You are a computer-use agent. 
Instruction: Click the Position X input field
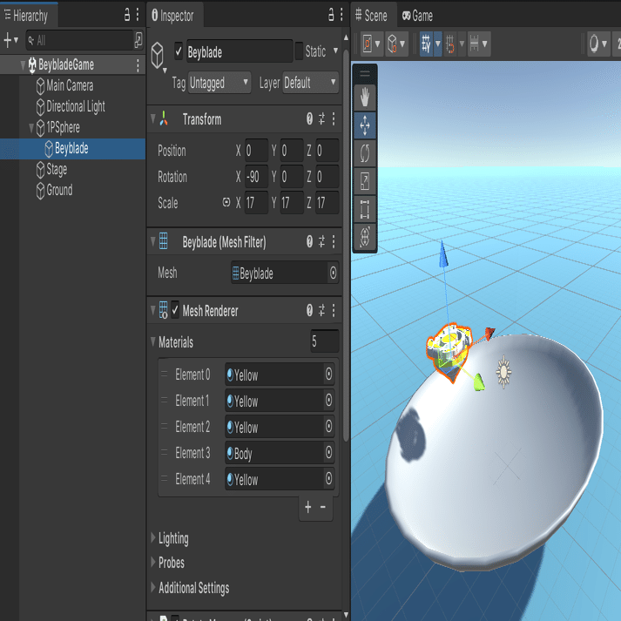coord(256,151)
